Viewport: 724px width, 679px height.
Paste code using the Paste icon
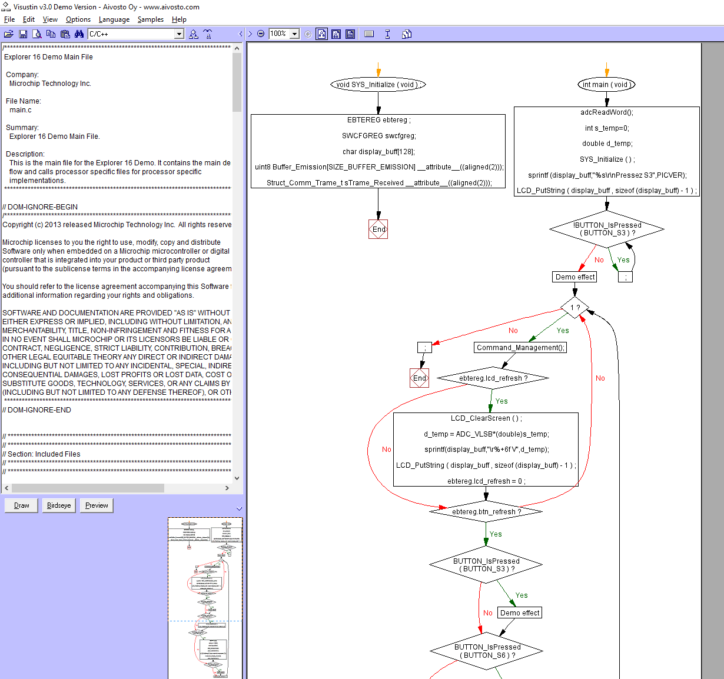65,34
